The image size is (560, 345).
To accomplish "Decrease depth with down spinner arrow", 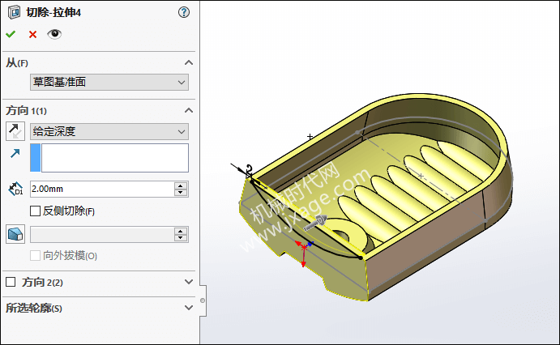I will (x=181, y=193).
